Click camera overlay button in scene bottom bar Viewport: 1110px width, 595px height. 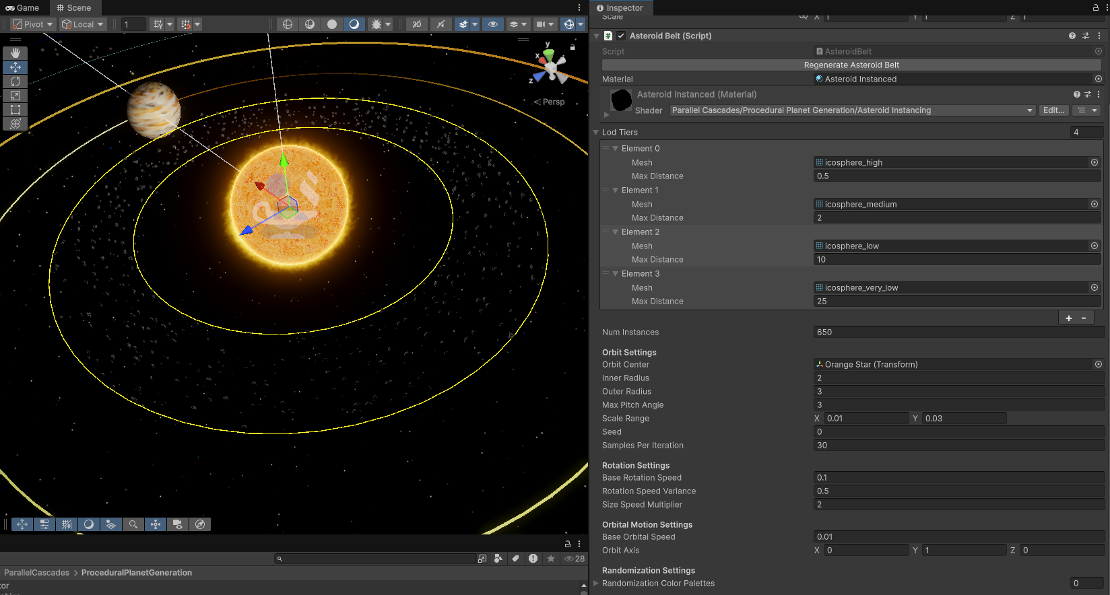pos(178,524)
